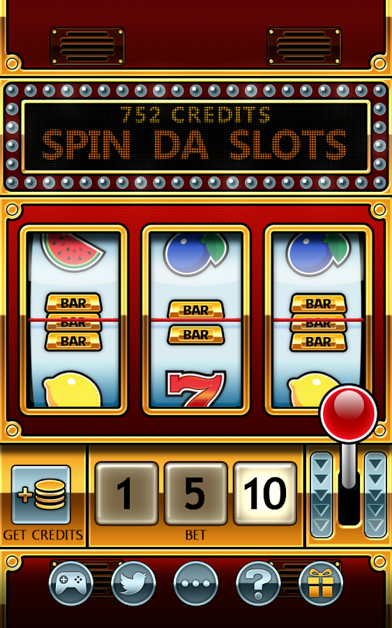
Task: Tap triple BAR symbol on right reel
Action: point(318,322)
